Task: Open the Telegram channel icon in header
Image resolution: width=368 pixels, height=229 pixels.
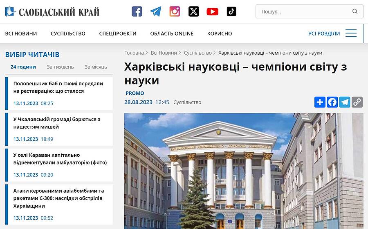Action: click(156, 11)
